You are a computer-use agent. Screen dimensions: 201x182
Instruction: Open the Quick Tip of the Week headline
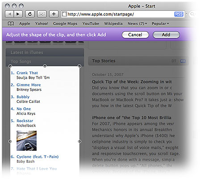coord(132,82)
